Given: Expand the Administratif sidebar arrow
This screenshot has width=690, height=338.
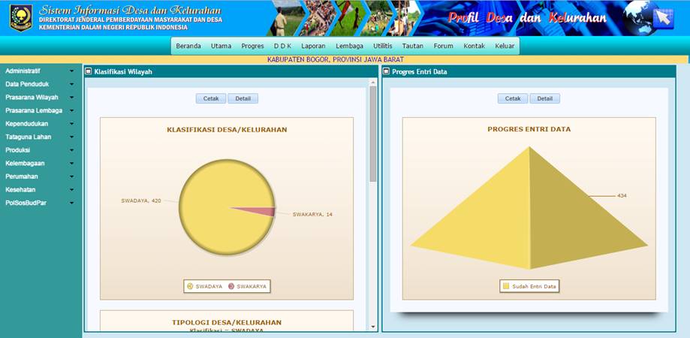Looking at the screenshot, I should point(72,71).
